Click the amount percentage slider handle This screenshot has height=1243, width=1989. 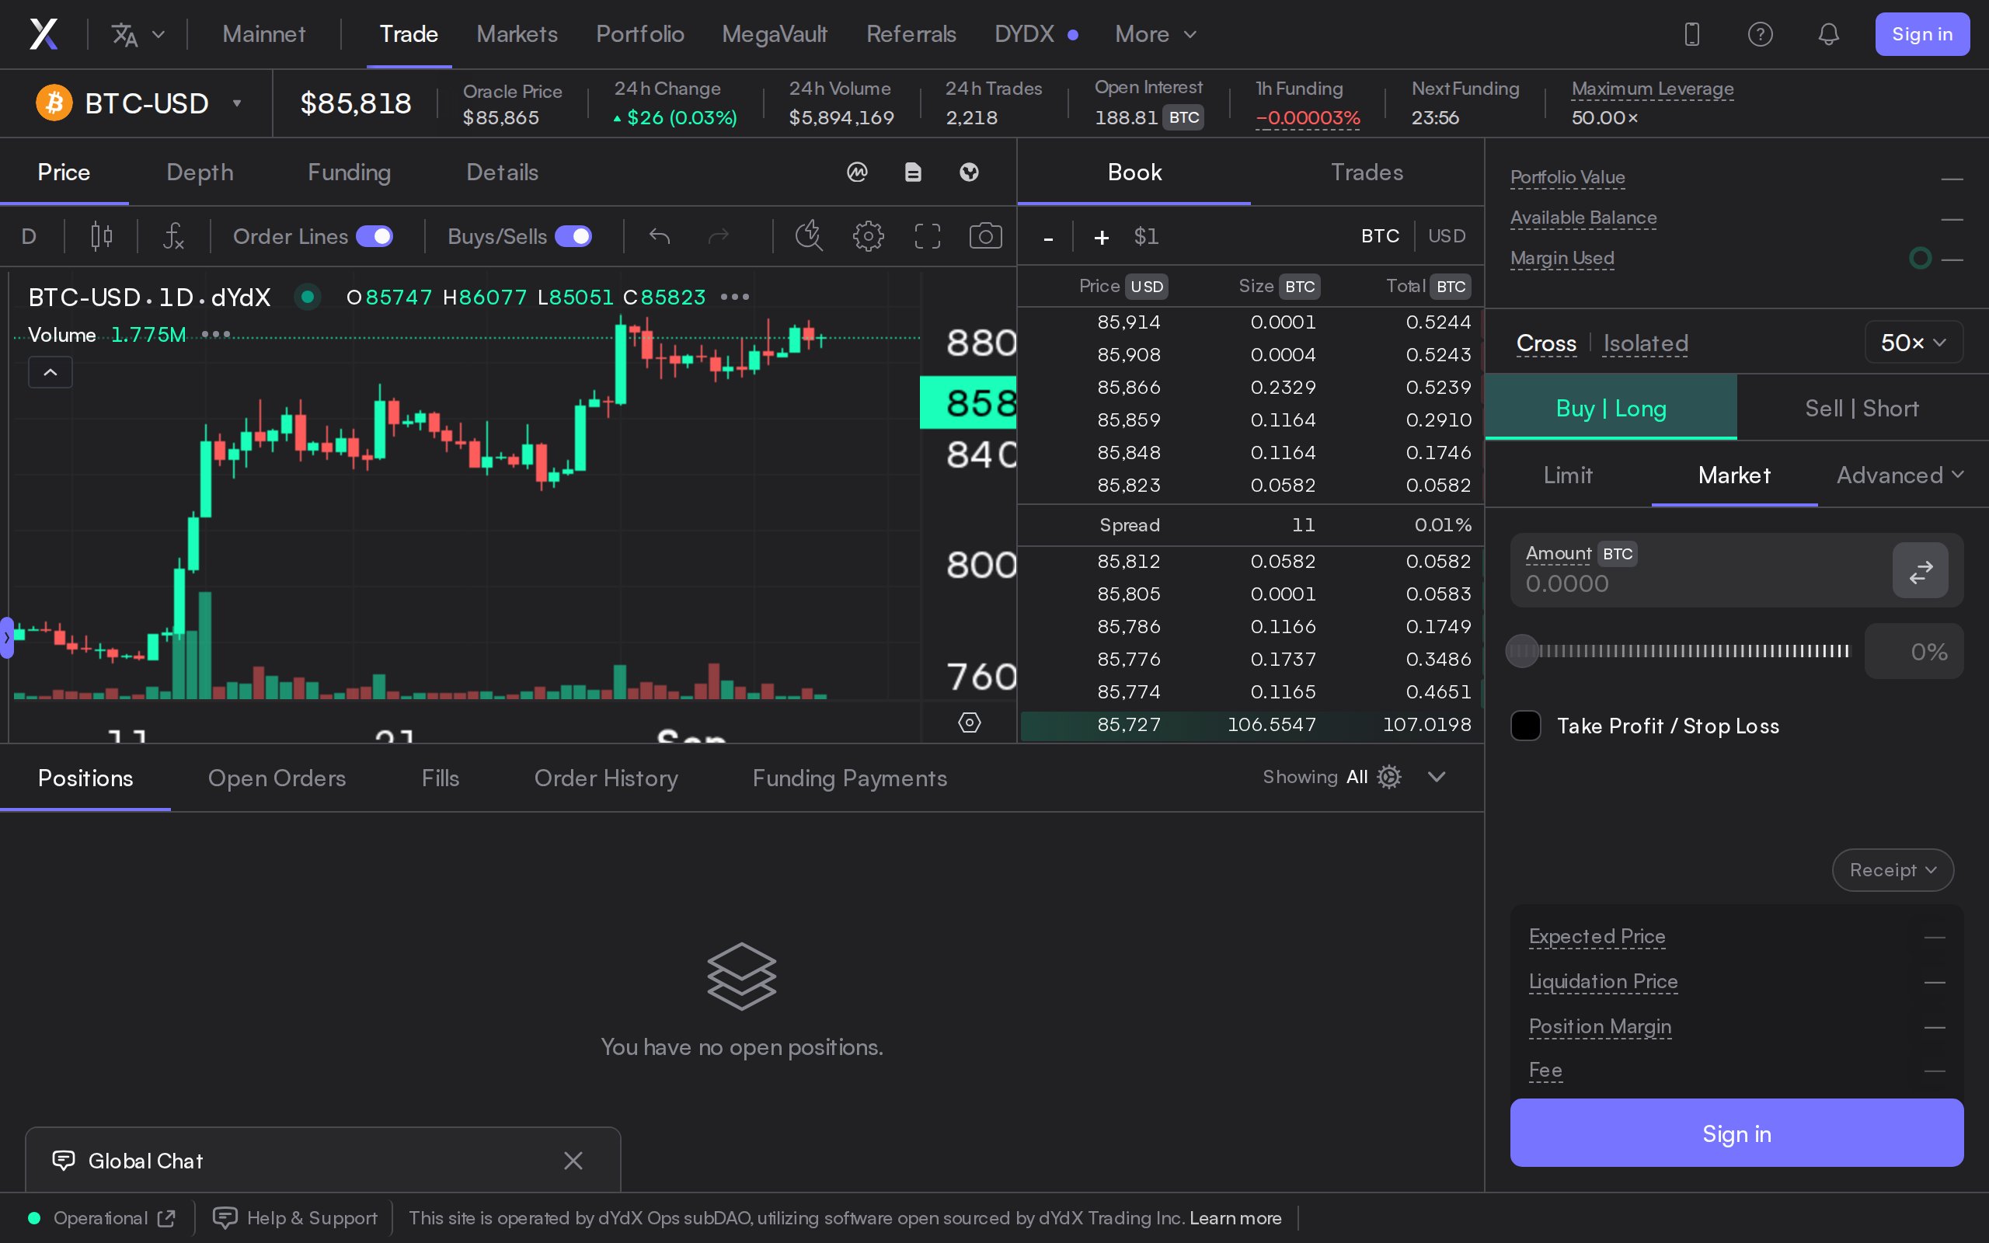coord(1521,651)
